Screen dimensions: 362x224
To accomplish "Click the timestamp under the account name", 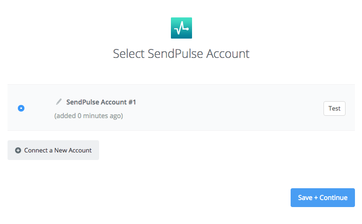I will click(x=89, y=115).
